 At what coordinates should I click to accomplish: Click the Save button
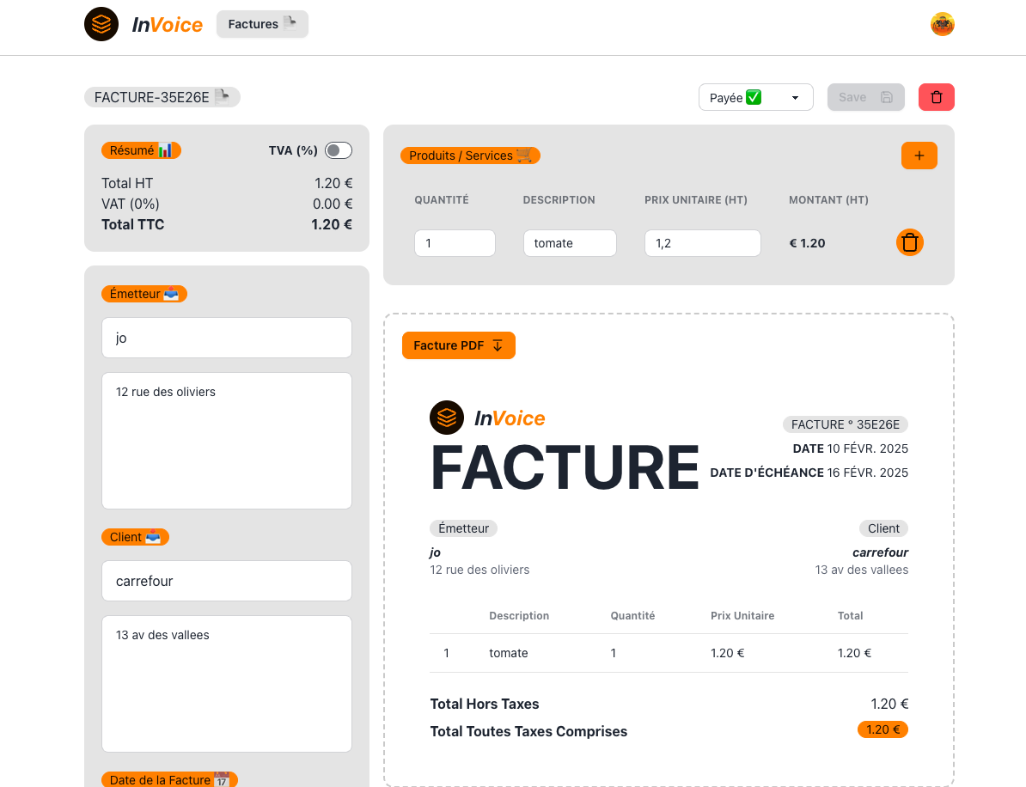(x=865, y=97)
